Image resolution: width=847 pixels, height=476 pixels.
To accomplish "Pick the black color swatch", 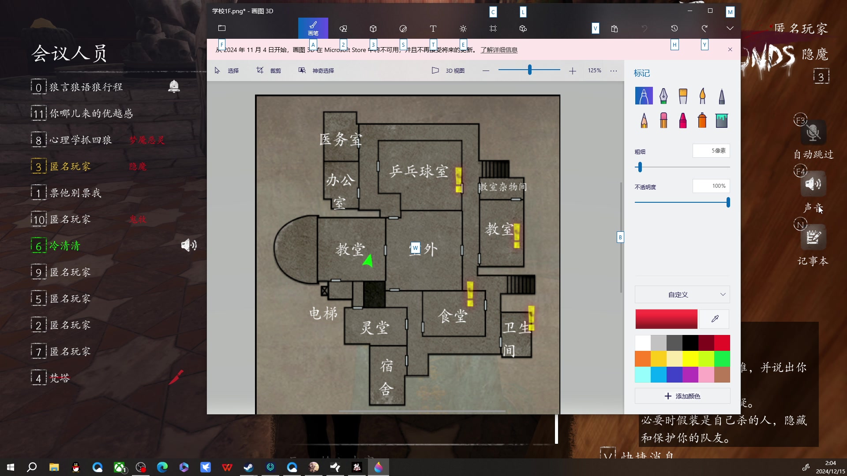I will pyautogui.click(x=690, y=342).
